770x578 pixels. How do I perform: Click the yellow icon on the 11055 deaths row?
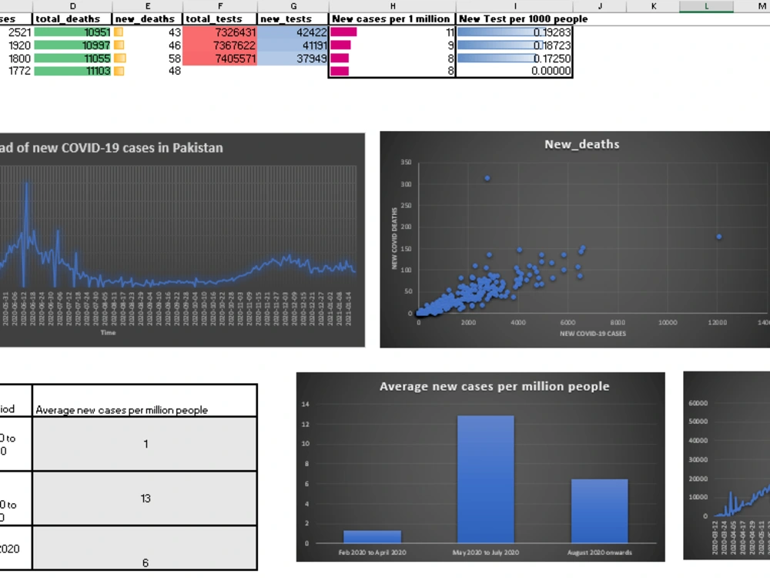tap(118, 58)
